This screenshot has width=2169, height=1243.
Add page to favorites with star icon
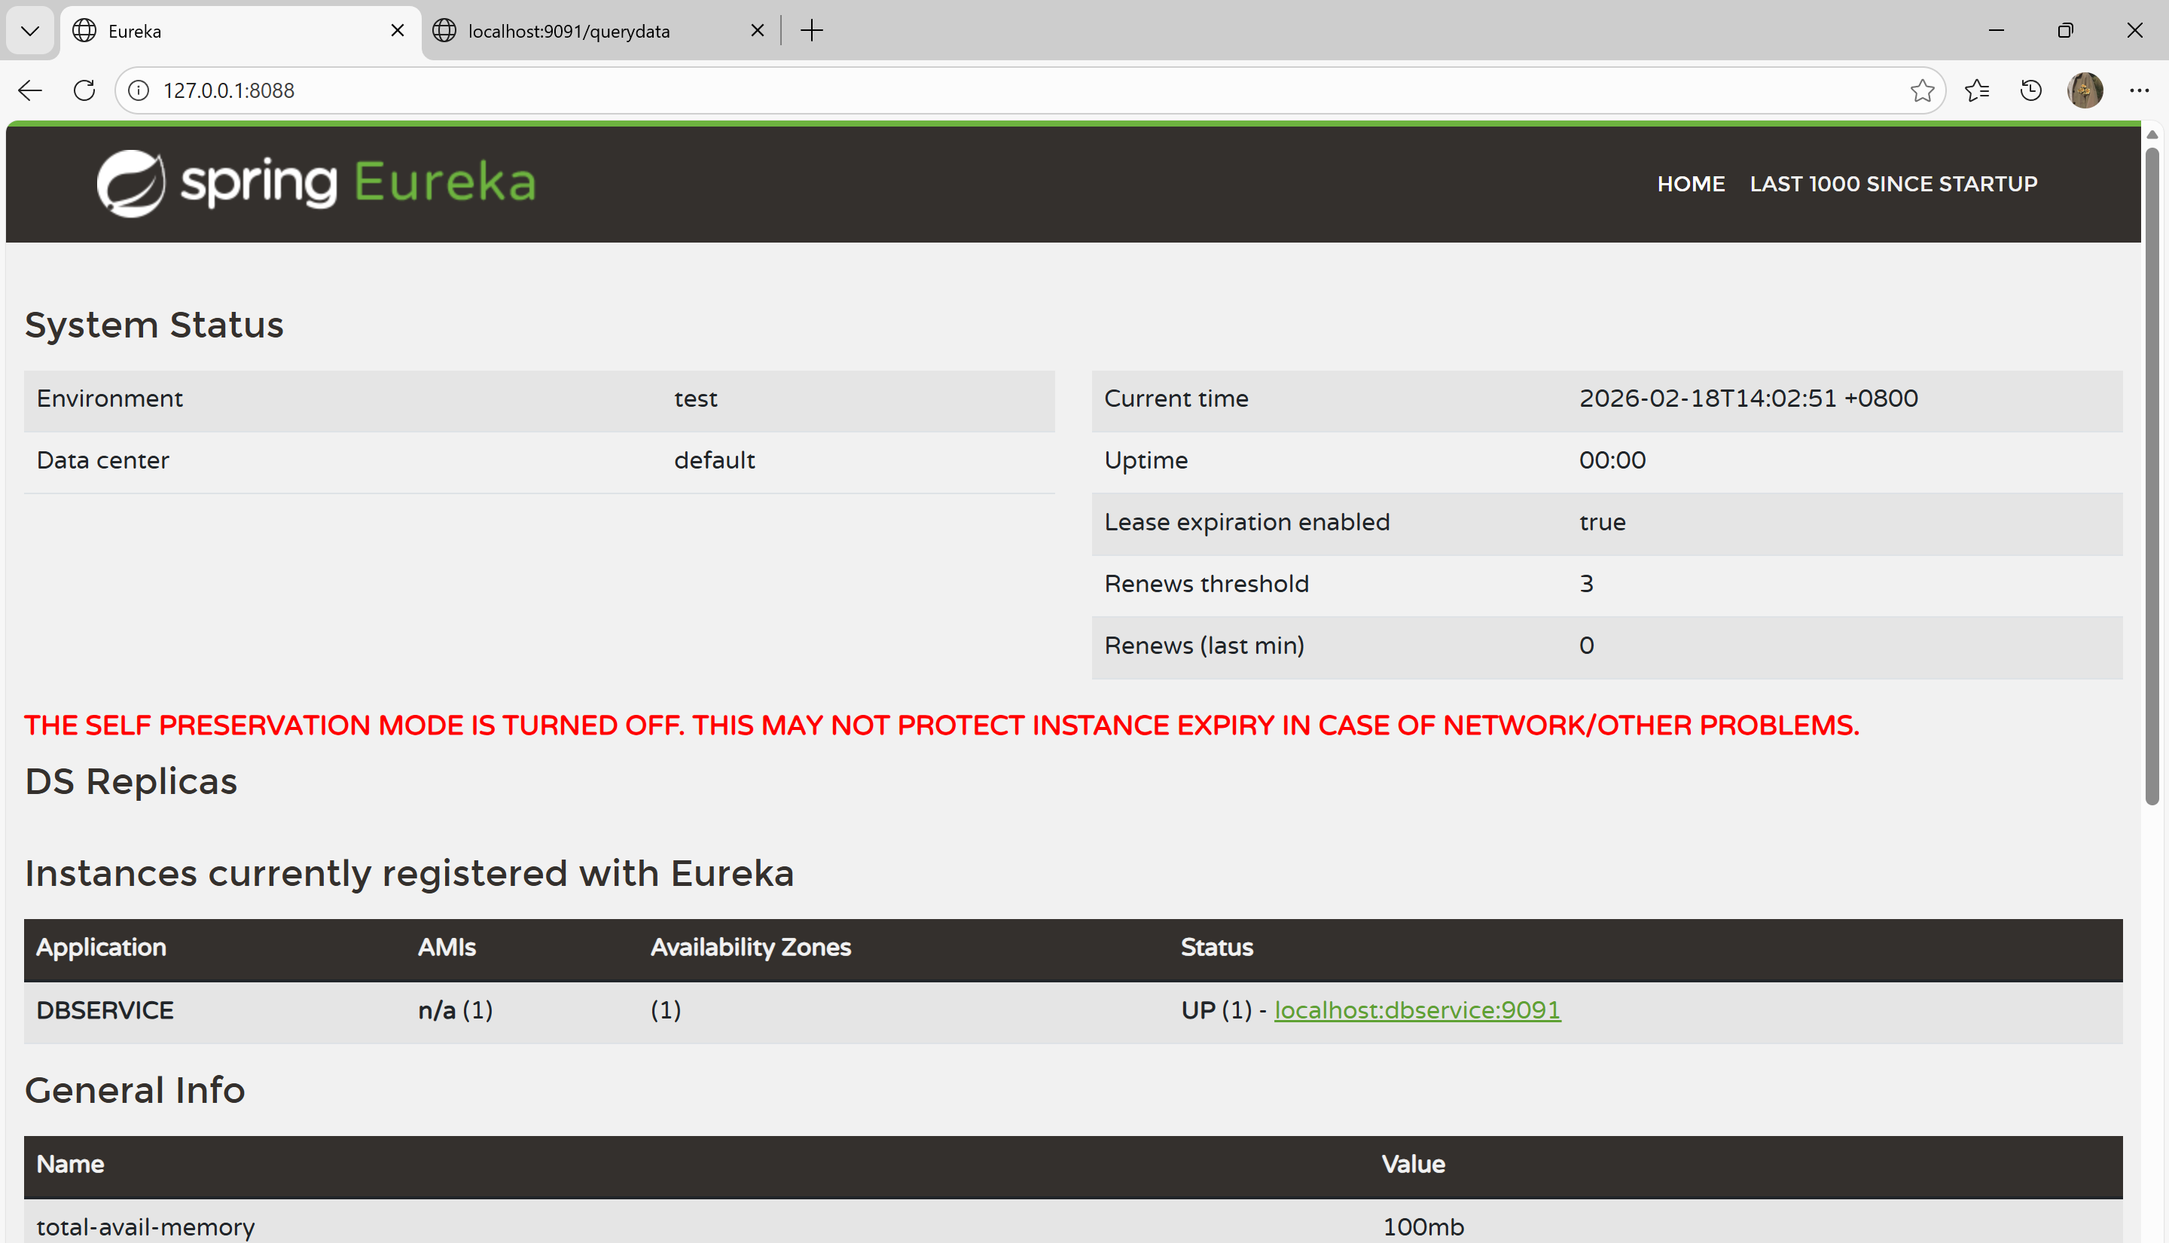click(1921, 90)
